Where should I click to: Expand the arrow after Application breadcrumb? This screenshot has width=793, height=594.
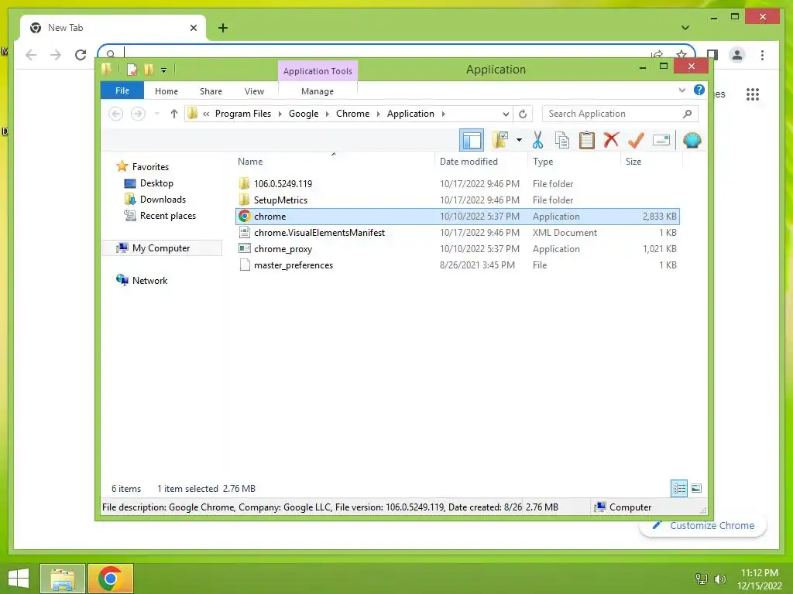(x=444, y=114)
